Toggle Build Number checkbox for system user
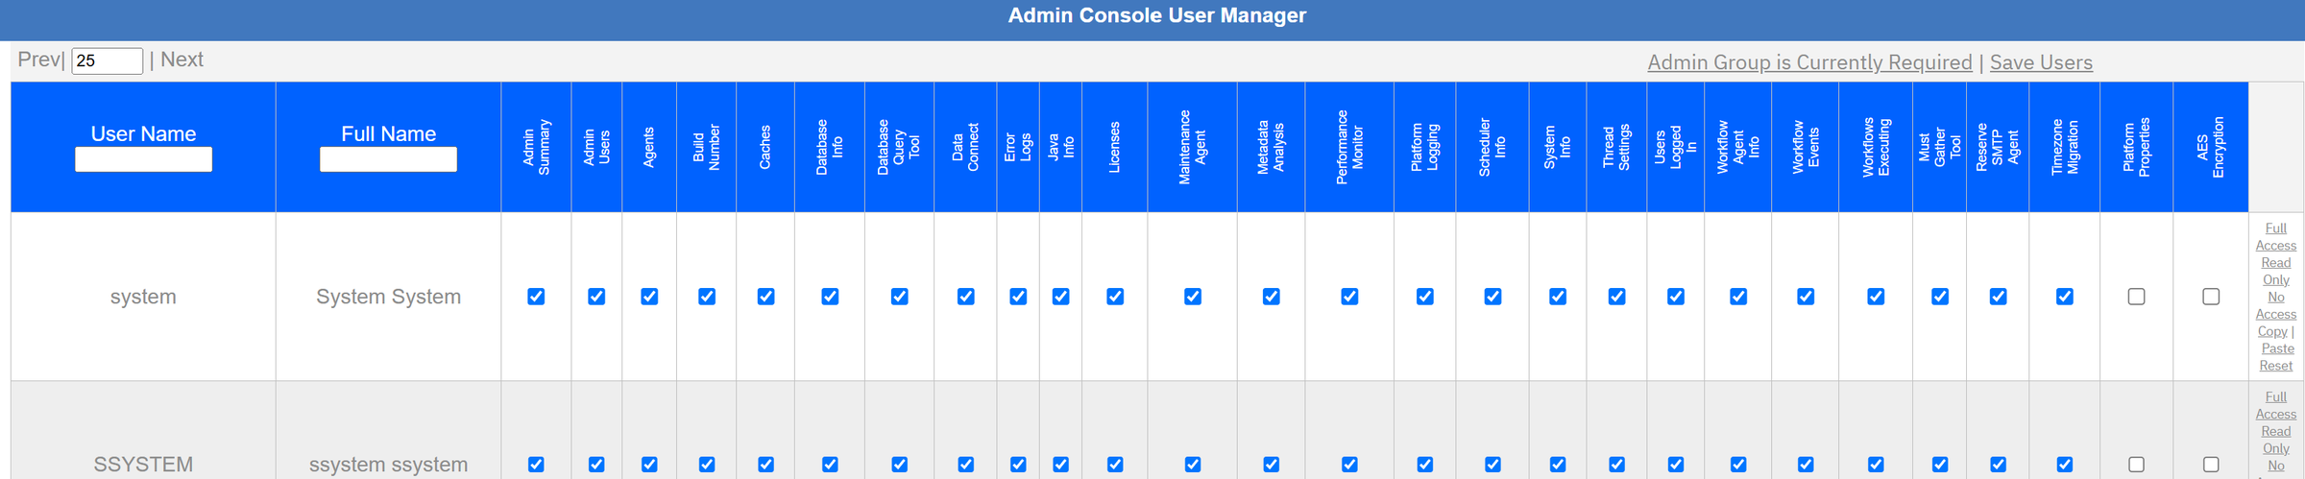This screenshot has width=2305, height=479. click(x=707, y=297)
